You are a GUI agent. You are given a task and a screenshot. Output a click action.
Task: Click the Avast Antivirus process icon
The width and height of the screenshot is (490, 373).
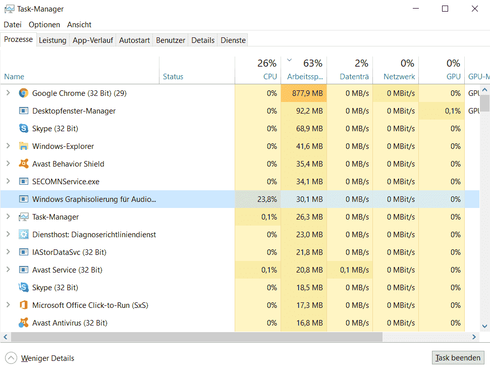[x=23, y=323]
